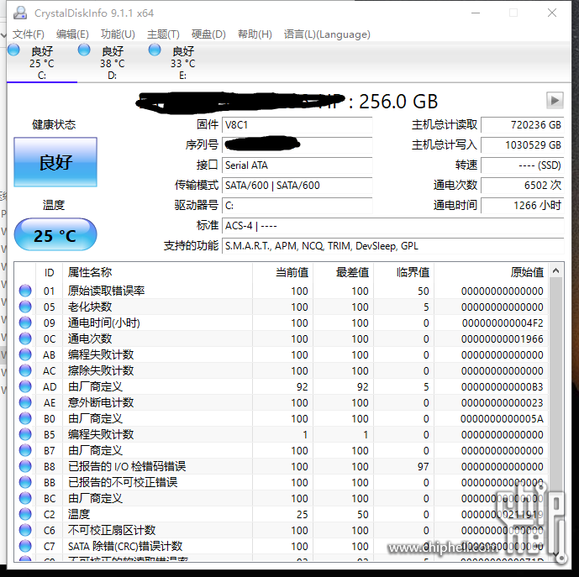The image size is (579, 577).
Task: Open the 硬盘(D) menu
Action: click(208, 34)
